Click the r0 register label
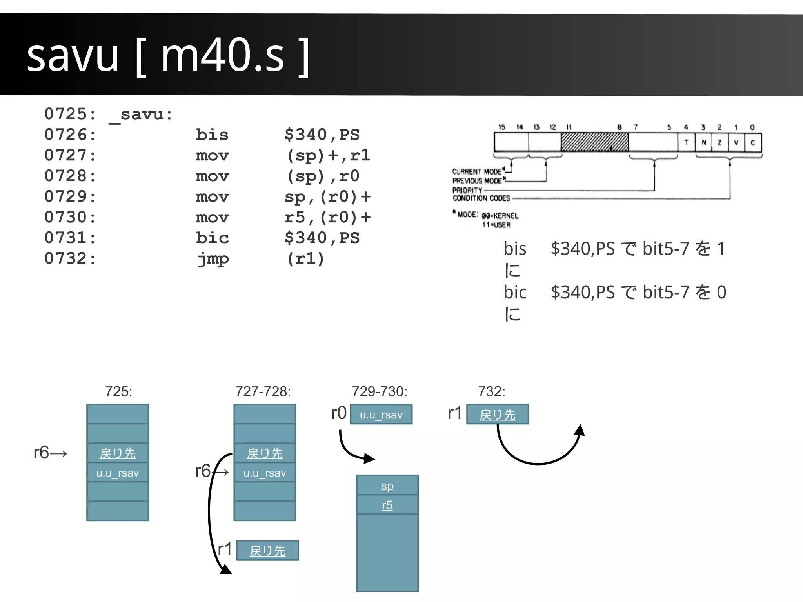 tap(339, 413)
